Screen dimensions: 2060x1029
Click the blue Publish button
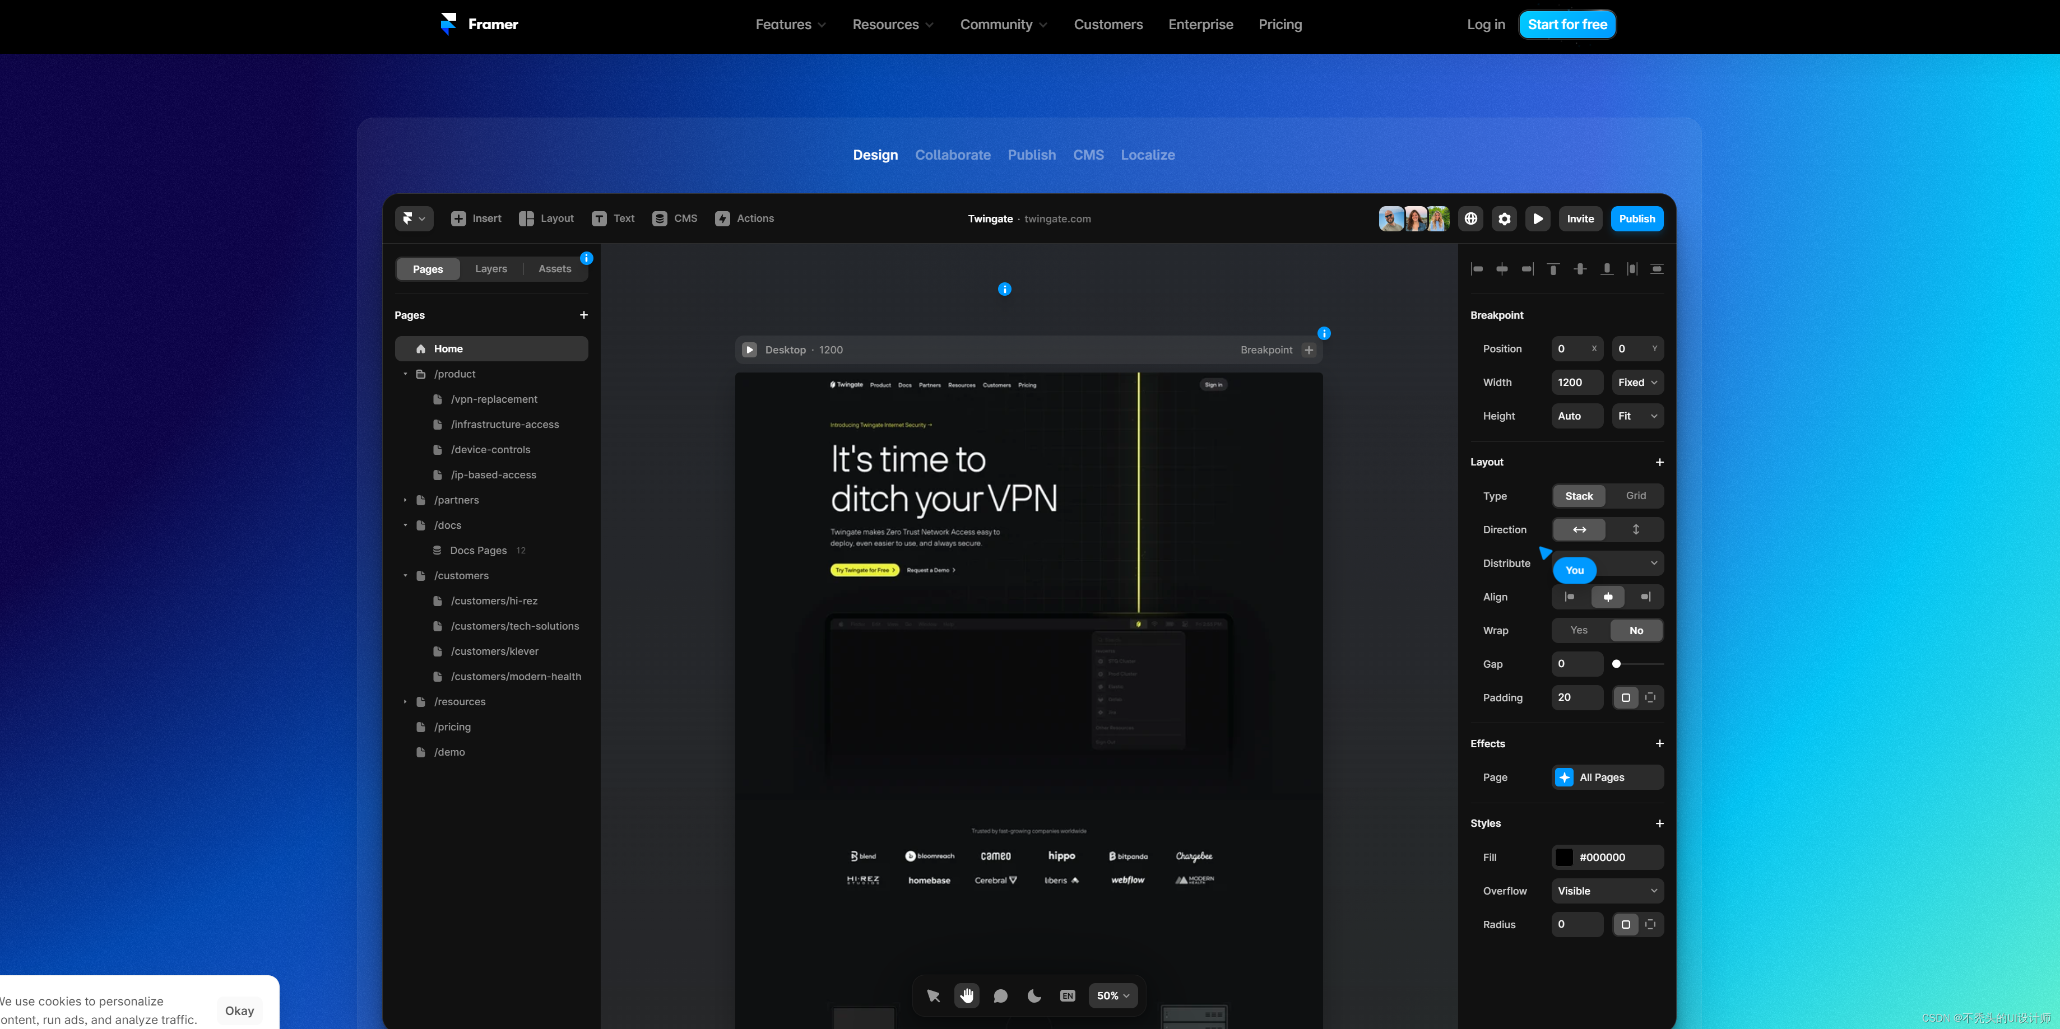point(1636,218)
